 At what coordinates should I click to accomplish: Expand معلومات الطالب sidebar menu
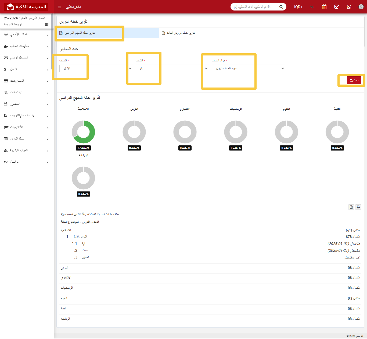(x=26, y=46)
